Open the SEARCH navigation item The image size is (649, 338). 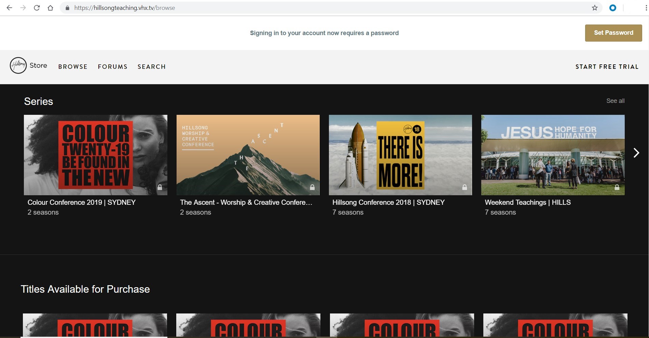click(152, 67)
